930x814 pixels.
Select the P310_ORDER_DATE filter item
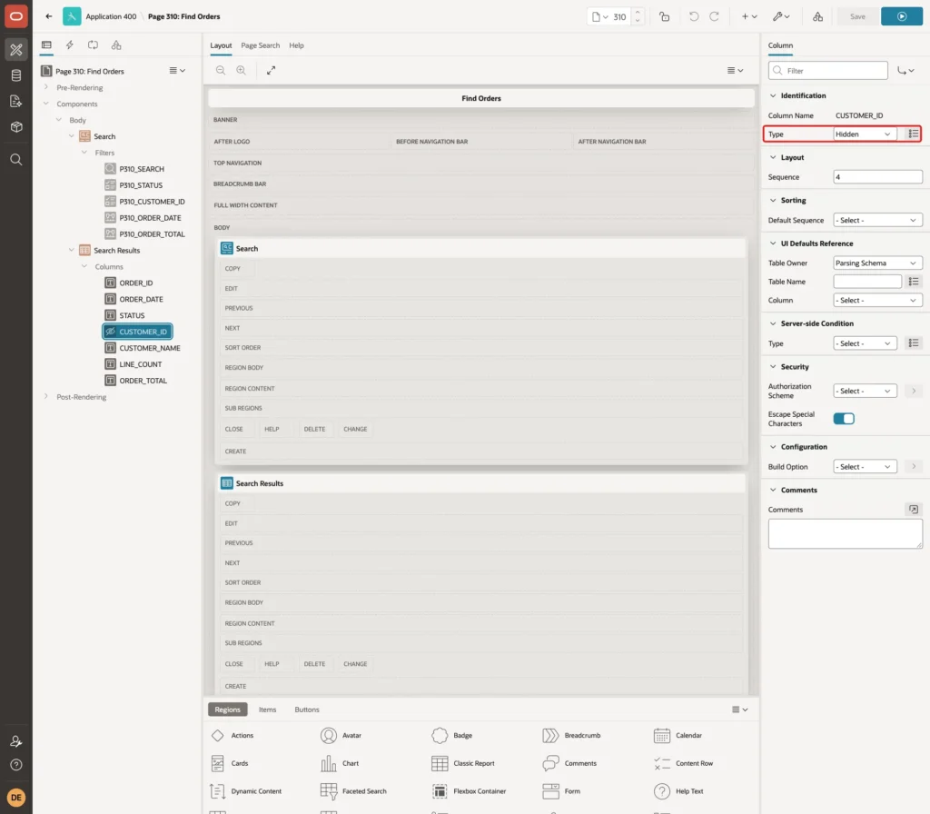click(150, 218)
